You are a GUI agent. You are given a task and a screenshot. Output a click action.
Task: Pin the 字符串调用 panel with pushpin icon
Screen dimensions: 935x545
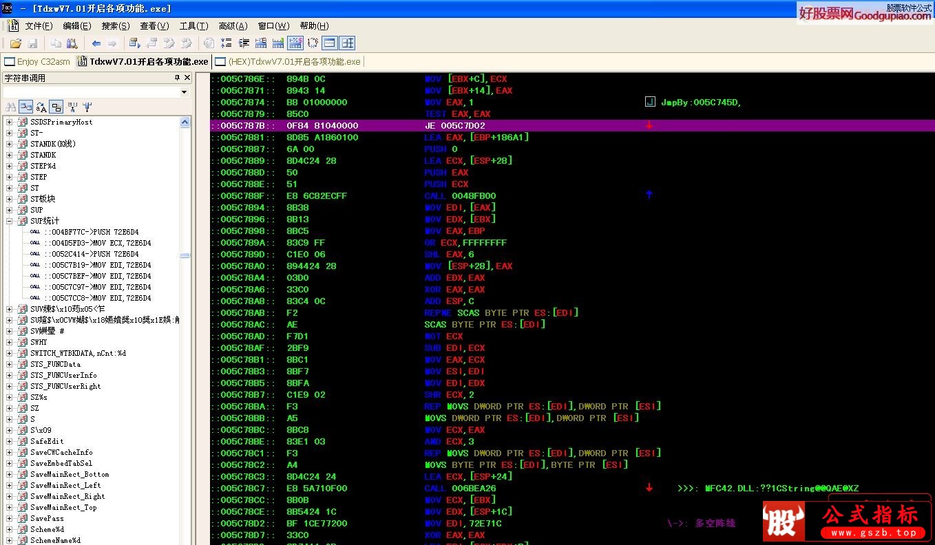tap(178, 78)
